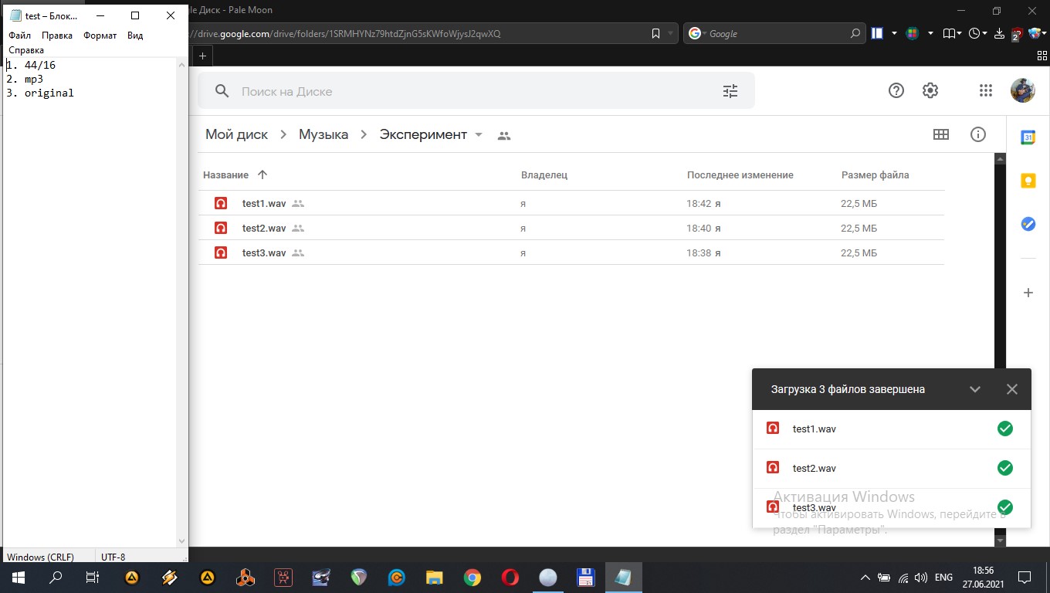Screen dimensions: 1050x593
Task: Select test1.wav file row
Action: [571, 204]
